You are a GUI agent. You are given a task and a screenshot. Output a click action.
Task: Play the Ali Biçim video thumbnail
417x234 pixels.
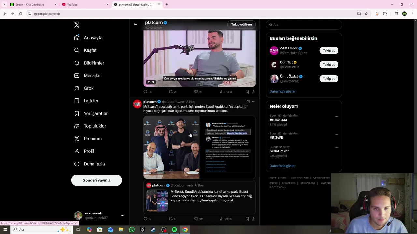tap(199, 58)
